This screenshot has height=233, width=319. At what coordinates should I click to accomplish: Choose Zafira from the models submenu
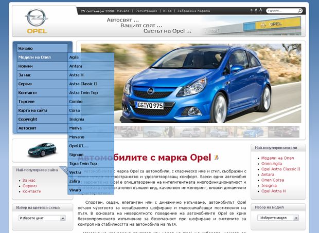point(91,181)
